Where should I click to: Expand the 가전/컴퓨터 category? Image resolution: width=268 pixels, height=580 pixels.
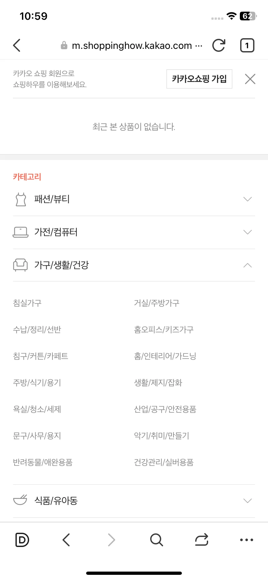(x=134, y=232)
